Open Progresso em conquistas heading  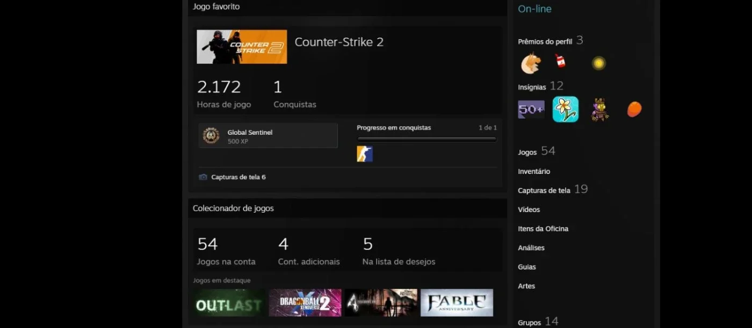click(x=394, y=128)
